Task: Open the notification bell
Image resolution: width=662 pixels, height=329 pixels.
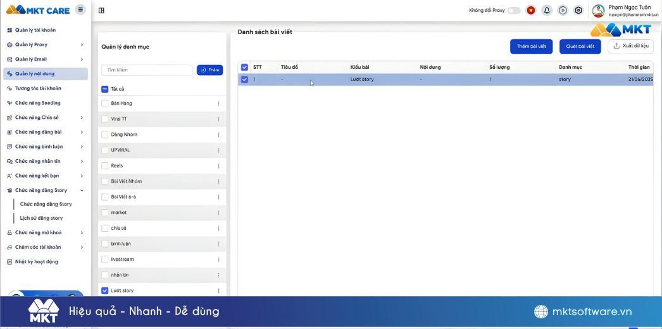Action: [x=546, y=10]
